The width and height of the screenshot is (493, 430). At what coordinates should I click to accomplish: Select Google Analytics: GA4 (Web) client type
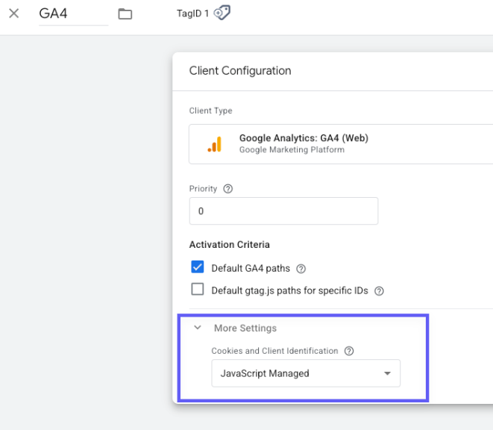(x=341, y=144)
